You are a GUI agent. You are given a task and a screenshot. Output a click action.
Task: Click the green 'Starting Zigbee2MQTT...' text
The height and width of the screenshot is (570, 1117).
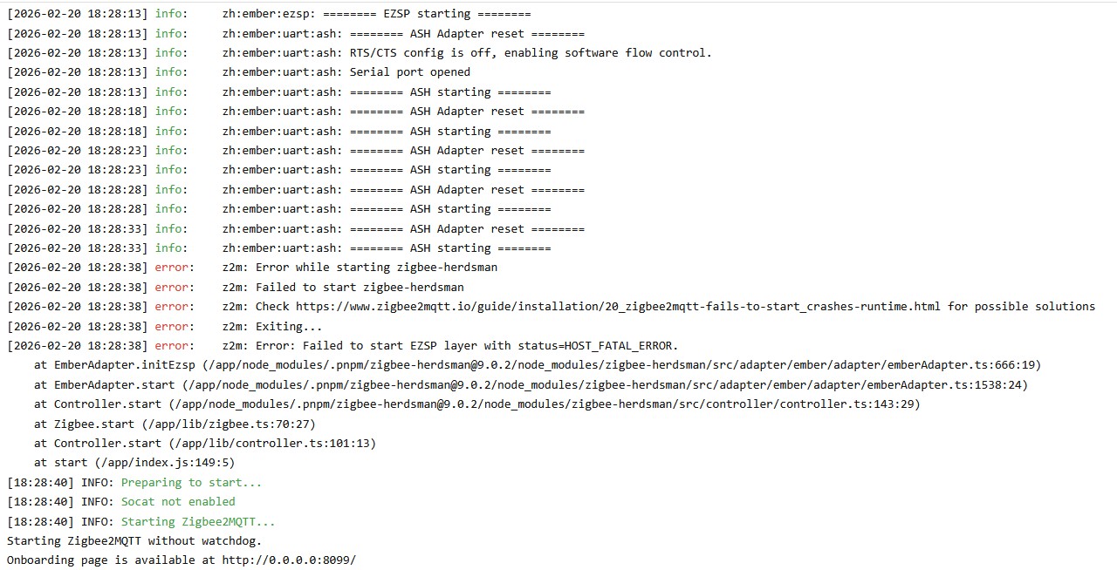(198, 522)
